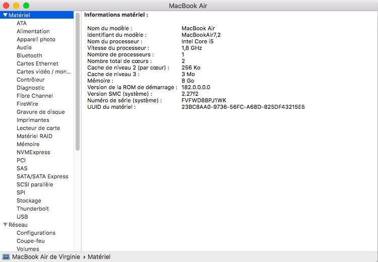Select Fibre Channel entry
The width and height of the screenshot is (378, 262).
(35, 96)
